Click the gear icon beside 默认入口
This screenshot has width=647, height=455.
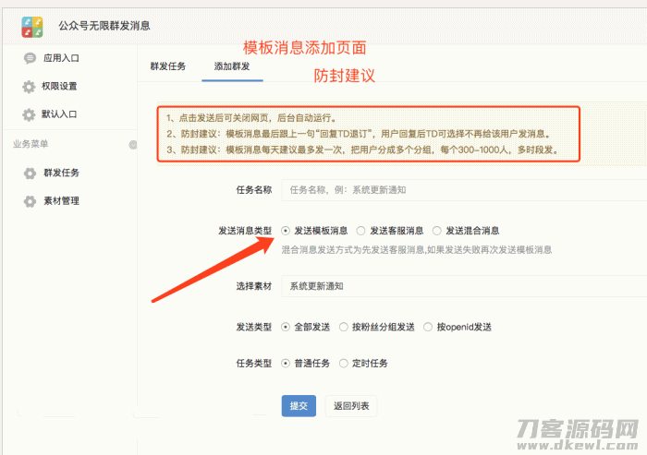[30, 115]
